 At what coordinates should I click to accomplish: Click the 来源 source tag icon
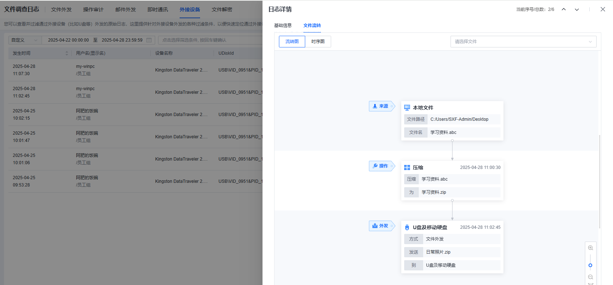(x=375, y=106)
